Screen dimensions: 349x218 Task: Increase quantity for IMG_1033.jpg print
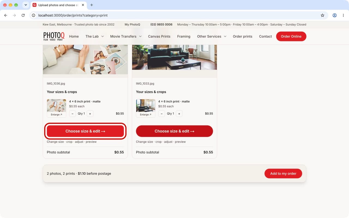pos(179,114)
